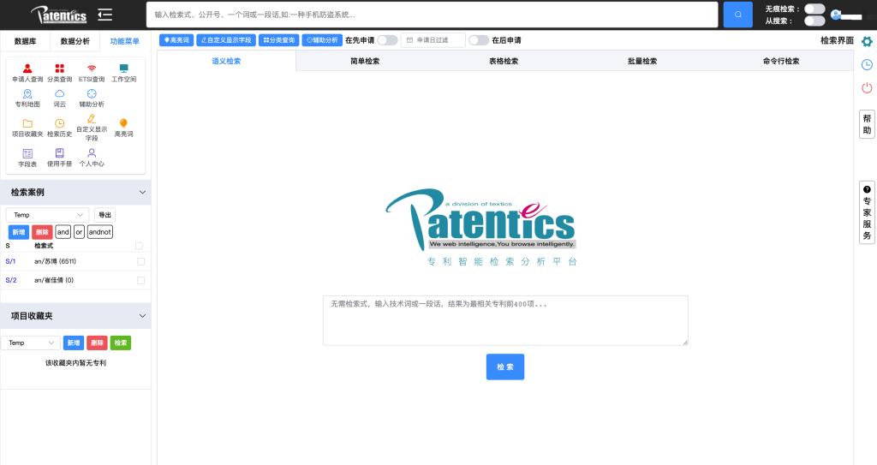The image size is (877, 465).
Task: Open the S/1 search history link
Action: pos(10,261)
